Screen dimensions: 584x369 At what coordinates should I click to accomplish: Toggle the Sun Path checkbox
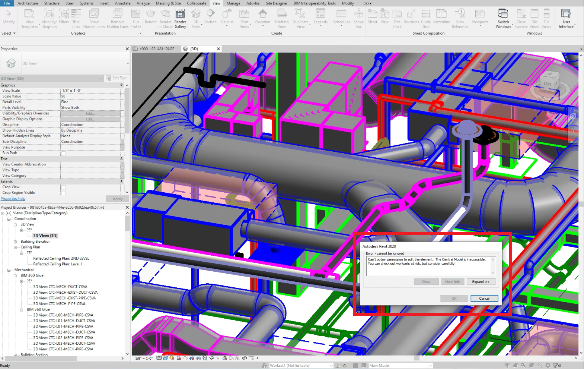tap(64, 153)
